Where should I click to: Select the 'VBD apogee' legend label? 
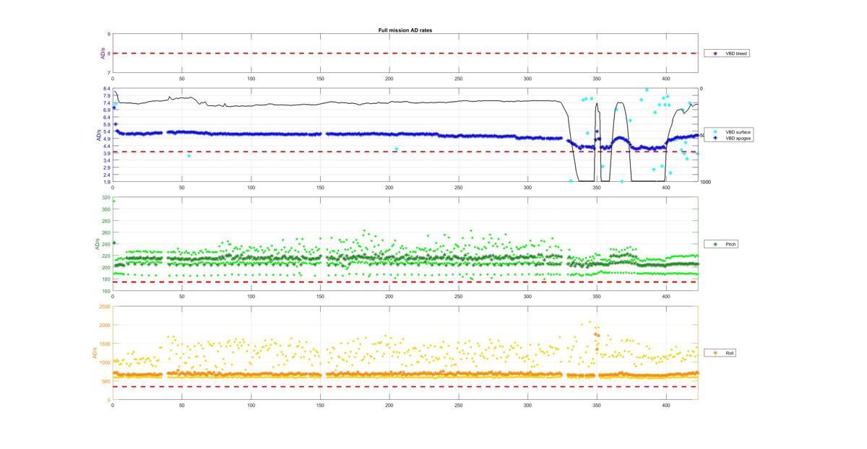coord(738,138)
